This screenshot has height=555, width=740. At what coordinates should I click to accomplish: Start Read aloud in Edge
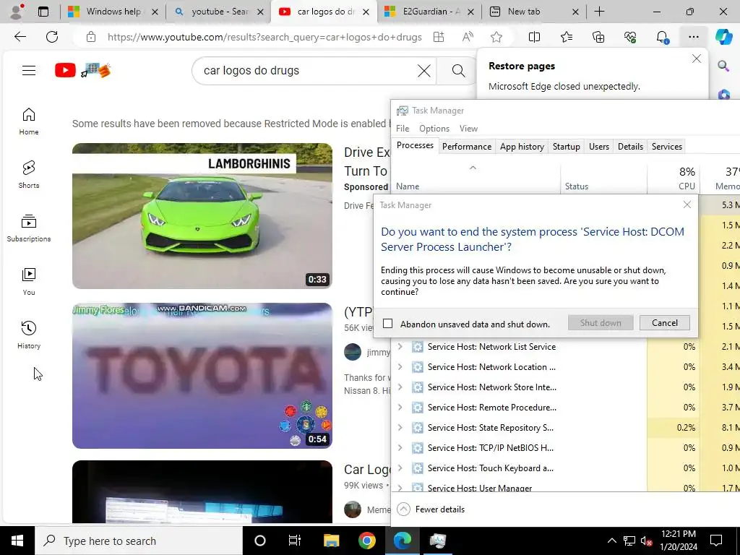point(468,37)
